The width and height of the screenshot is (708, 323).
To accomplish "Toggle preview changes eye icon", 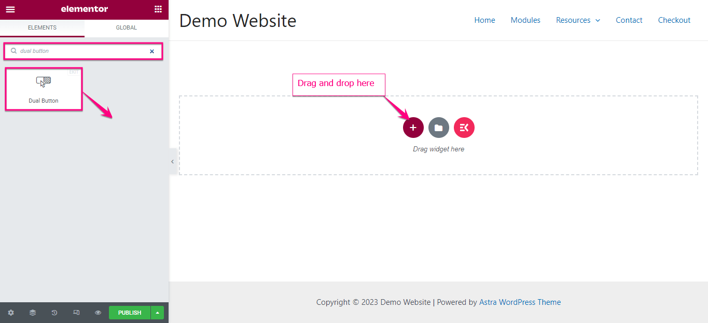I will [98, 313].
